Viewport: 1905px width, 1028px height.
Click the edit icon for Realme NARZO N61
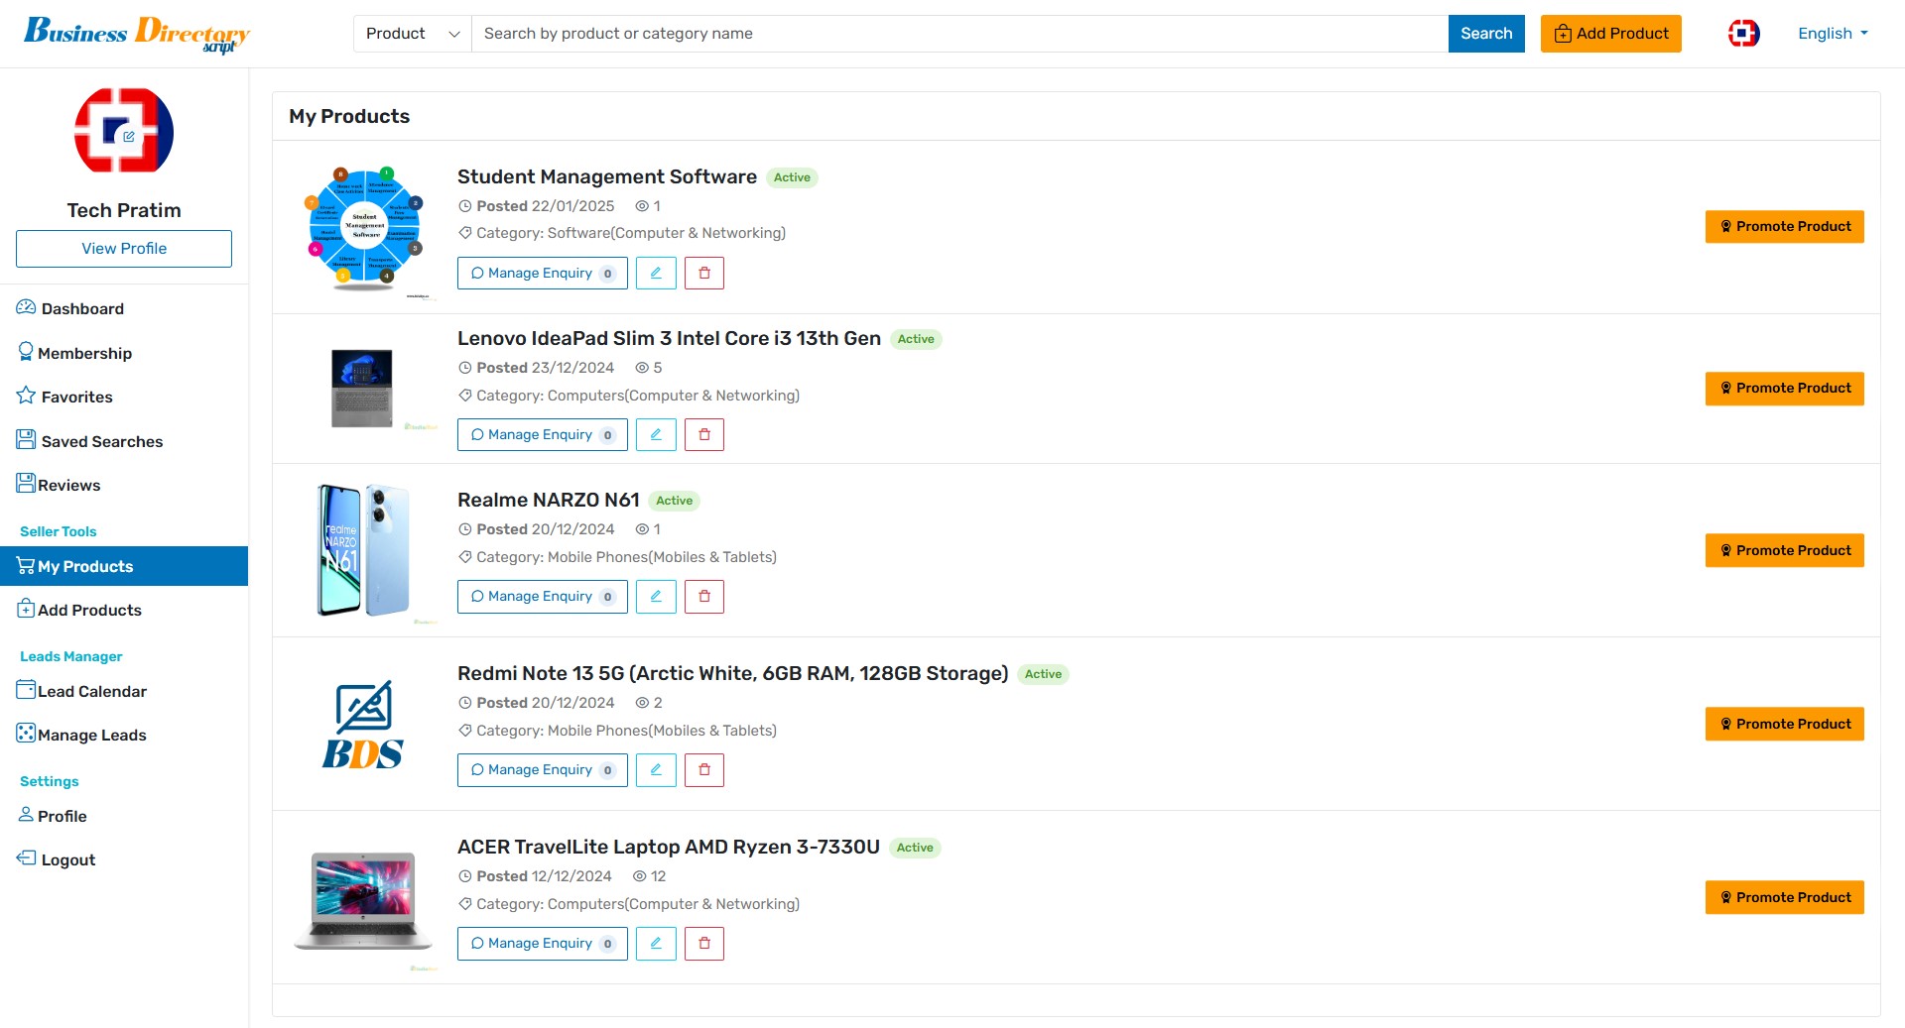pos(656,597)
